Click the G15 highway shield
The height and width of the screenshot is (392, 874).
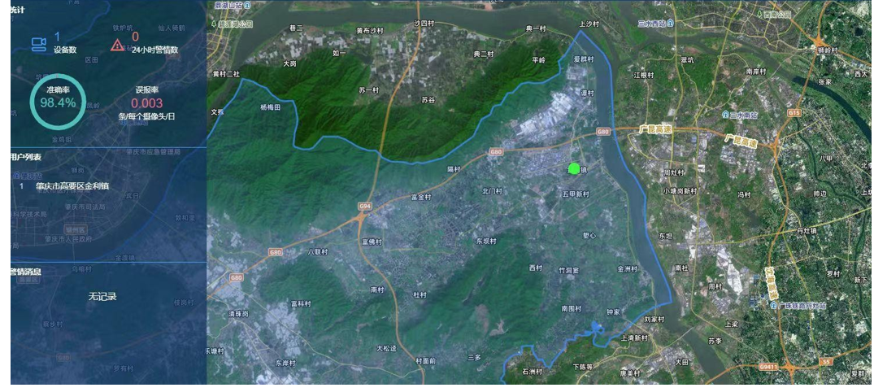pyautogui.click(x=794, y=112)
